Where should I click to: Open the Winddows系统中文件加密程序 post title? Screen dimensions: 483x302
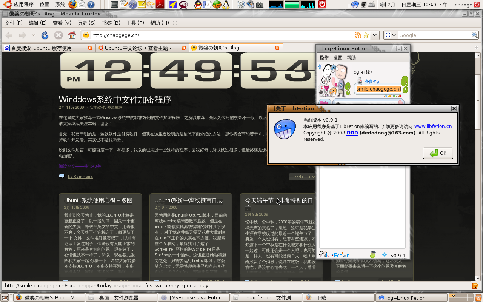pos(115,100)
